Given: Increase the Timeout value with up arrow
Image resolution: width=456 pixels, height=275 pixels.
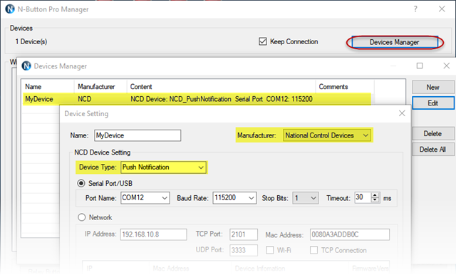Looking at the screenshot, I should [x=375, y=195].
